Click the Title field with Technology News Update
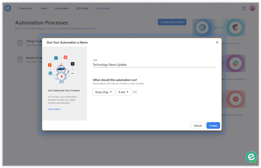This screenshot has height=168, width=261. (154, 65)
